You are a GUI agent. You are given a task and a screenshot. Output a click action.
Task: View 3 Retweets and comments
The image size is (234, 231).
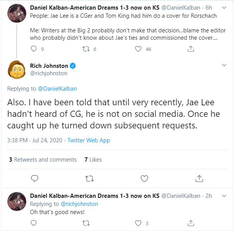click(43, 160)
